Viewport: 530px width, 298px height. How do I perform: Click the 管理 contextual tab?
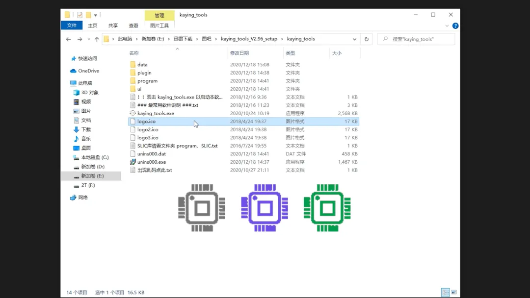pos(159,15)
